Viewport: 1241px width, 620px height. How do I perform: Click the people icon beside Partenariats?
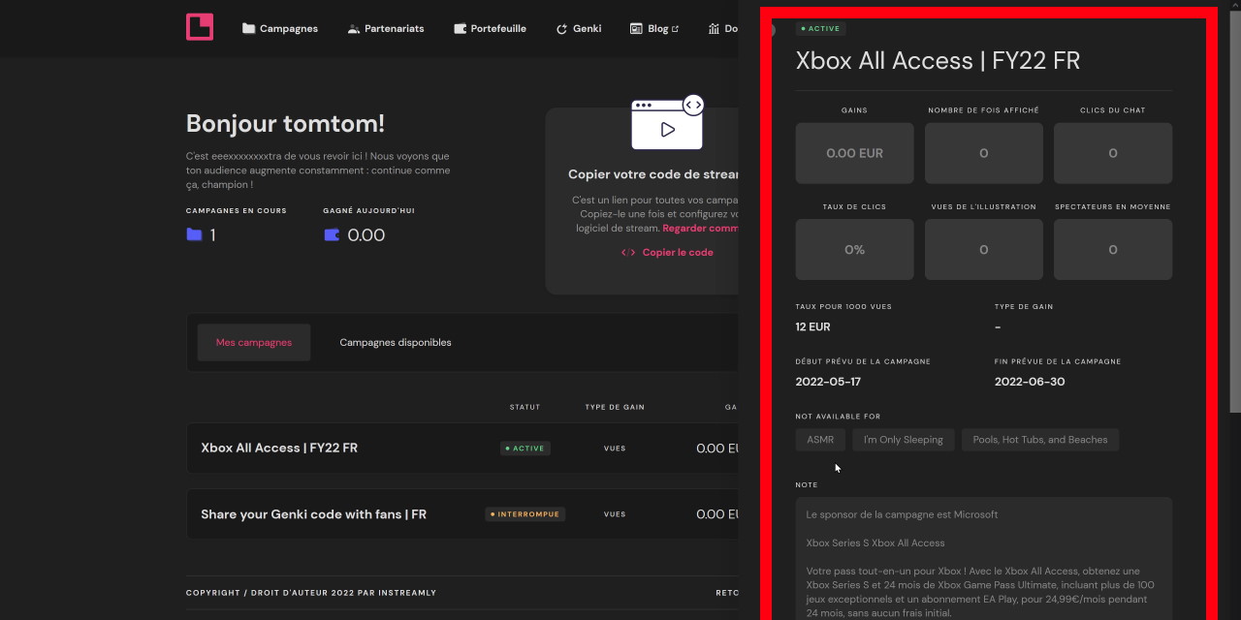pos(354,29)
